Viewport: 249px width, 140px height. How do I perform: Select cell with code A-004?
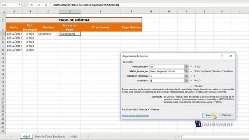pyautogui.click(x=30, y=46)
